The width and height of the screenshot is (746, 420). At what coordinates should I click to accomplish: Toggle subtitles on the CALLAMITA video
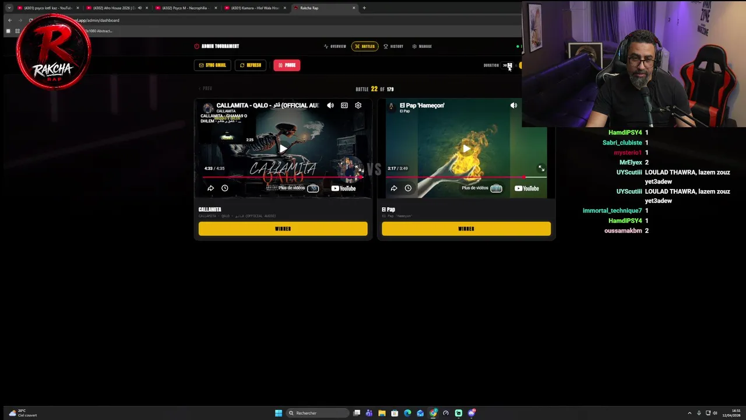tap(344, 106)
